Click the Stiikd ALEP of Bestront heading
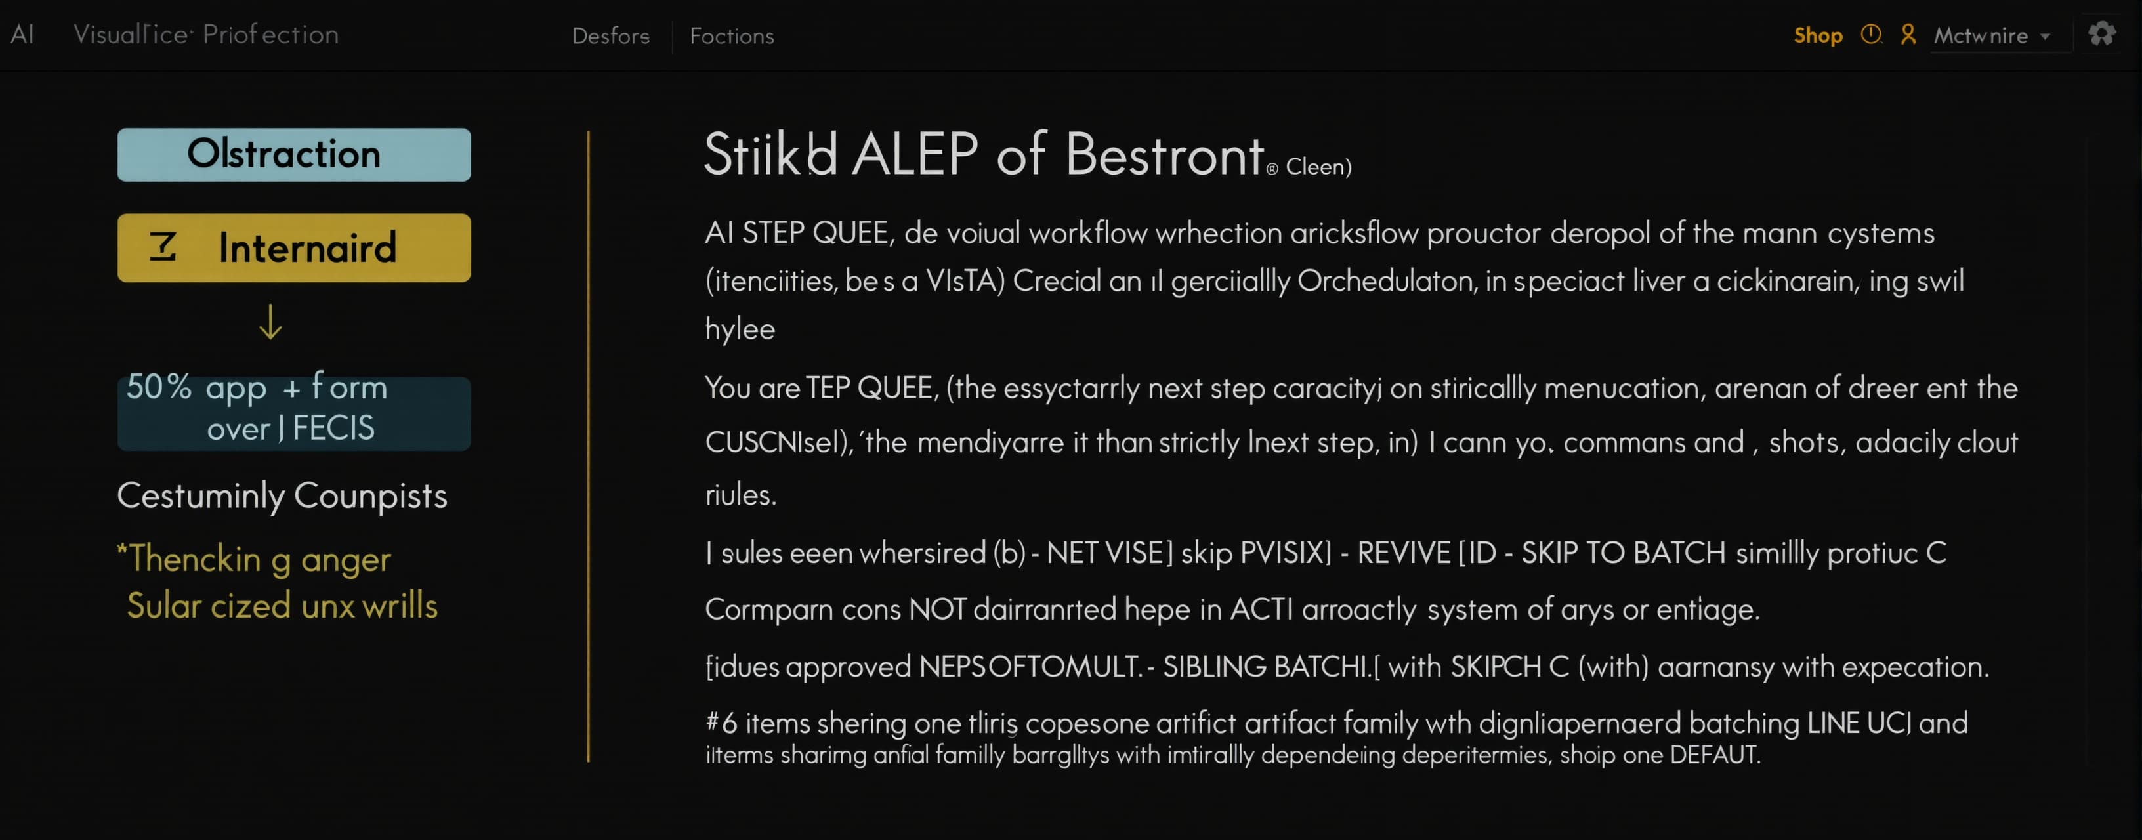Viewport: 2142px width, 840px height. pyautogui.click(x=983, y=154)
